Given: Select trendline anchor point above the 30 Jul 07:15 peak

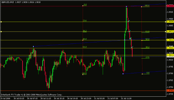Looking at the screenshot, I should [33, 46].
